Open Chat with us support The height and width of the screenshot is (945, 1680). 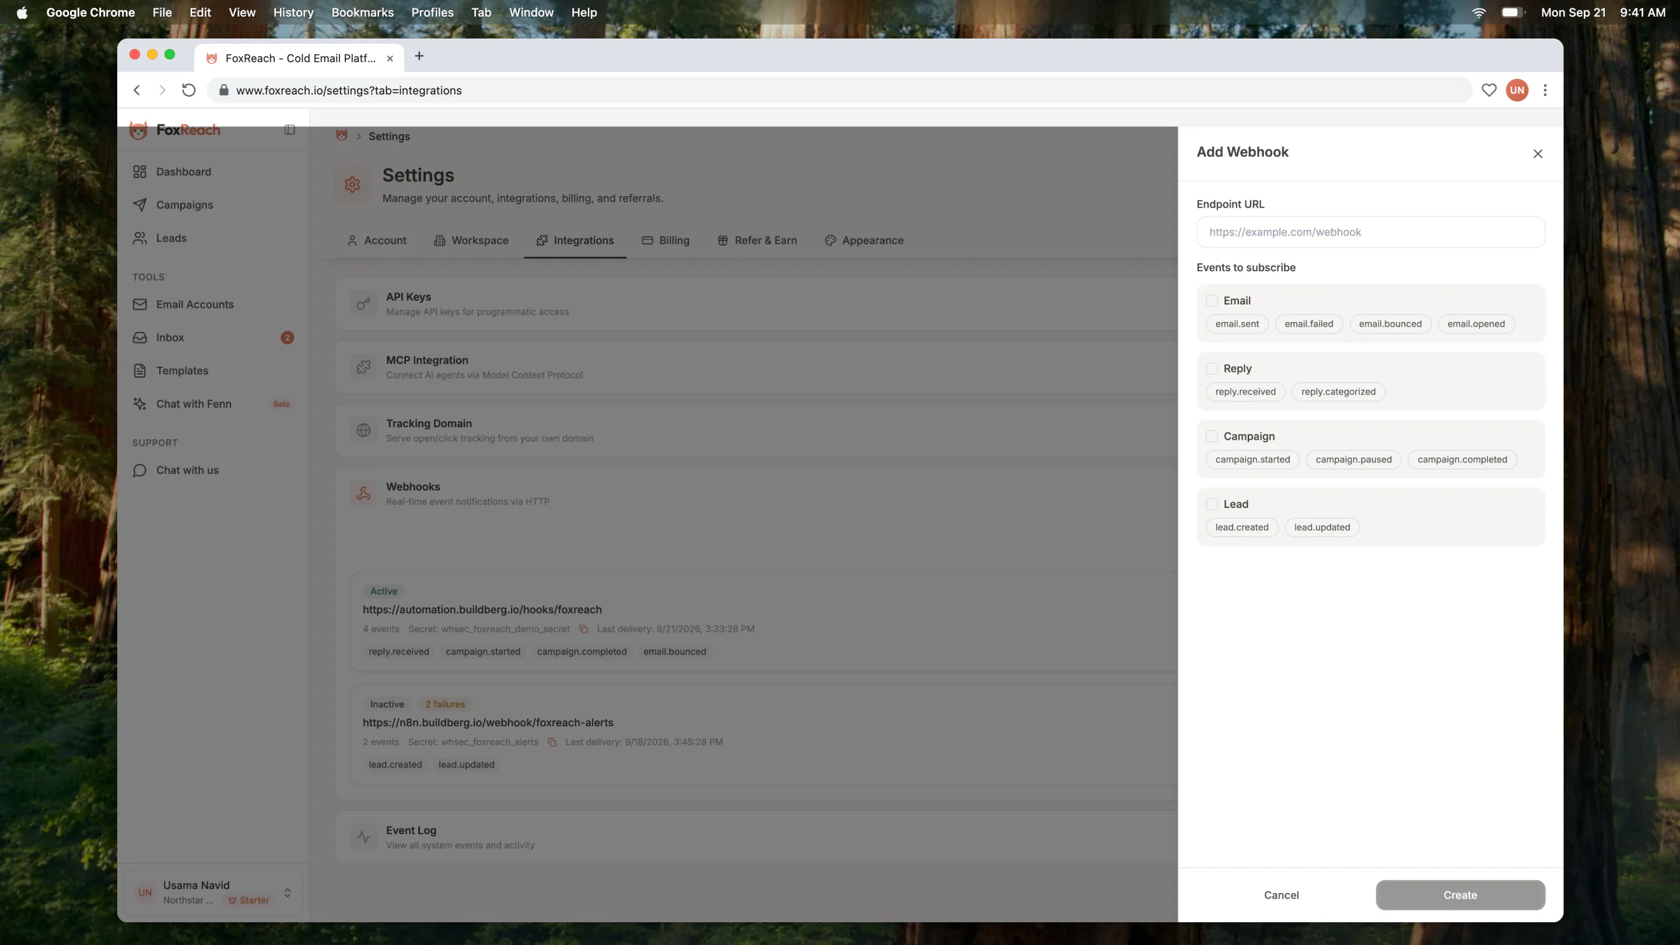click(212, 470)
